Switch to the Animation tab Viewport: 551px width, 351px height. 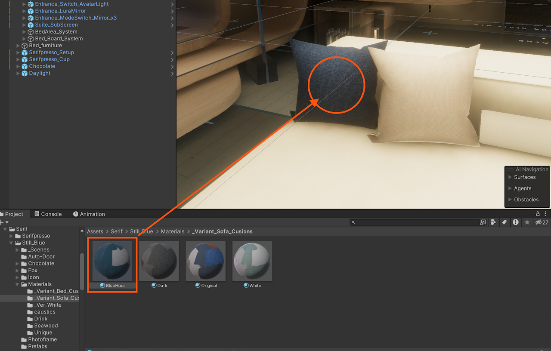(x=89, y=214)
